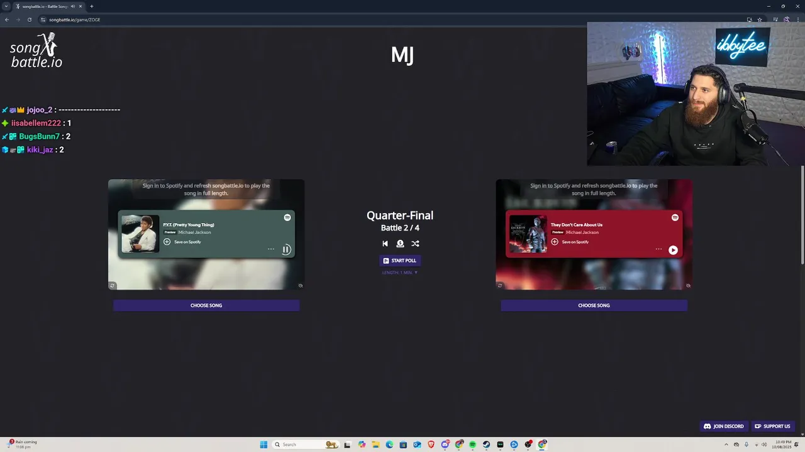Select player kiki_jaz in the scoreboard
The height and width of the screenshot is (452, 805).
pos(40,150)
